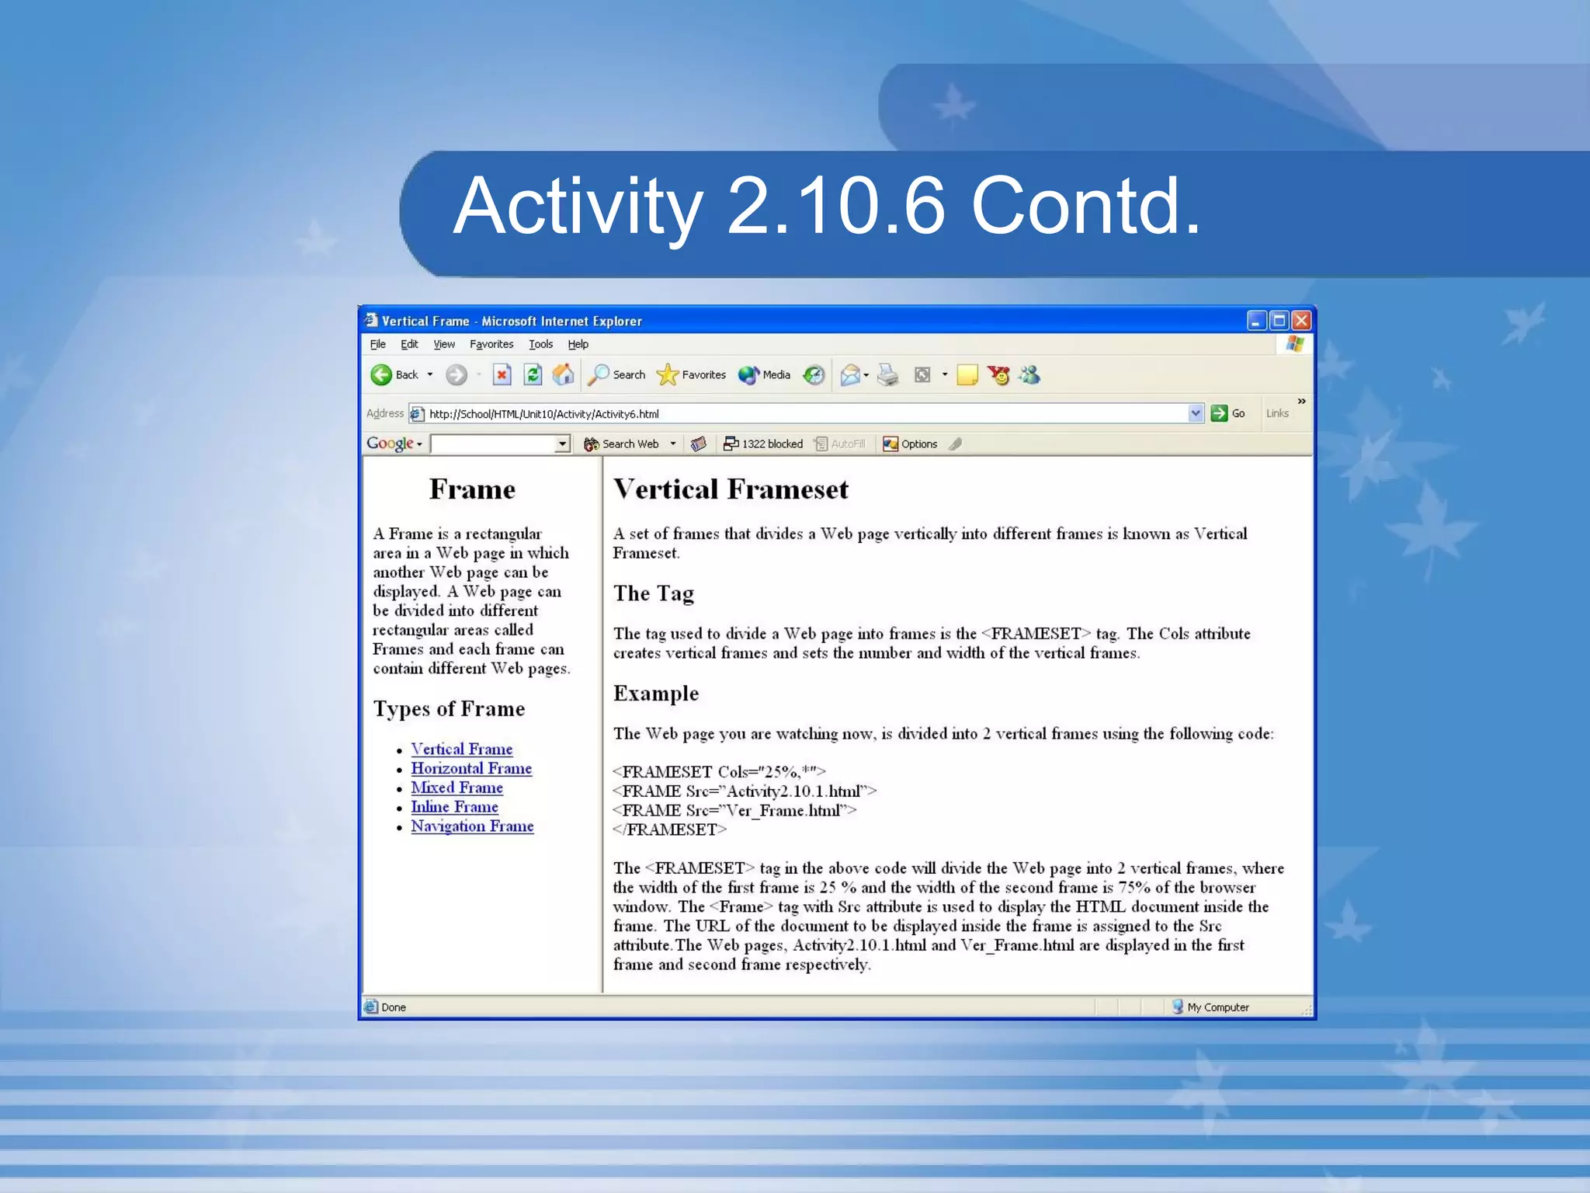Expand the Links toolbar chevron
The height and width of the screenshot is (1193, 1590).
pos(1302,401)
